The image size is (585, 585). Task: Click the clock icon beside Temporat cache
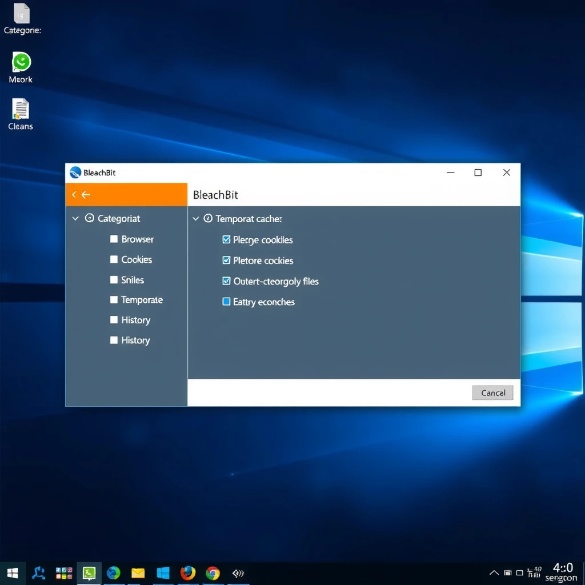(x=208, y=218)
